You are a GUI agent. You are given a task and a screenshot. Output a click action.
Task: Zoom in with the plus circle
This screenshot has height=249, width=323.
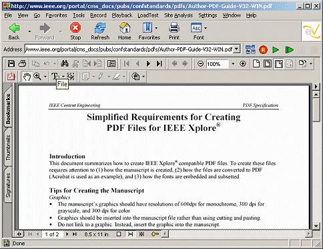[x=243, y=64]
